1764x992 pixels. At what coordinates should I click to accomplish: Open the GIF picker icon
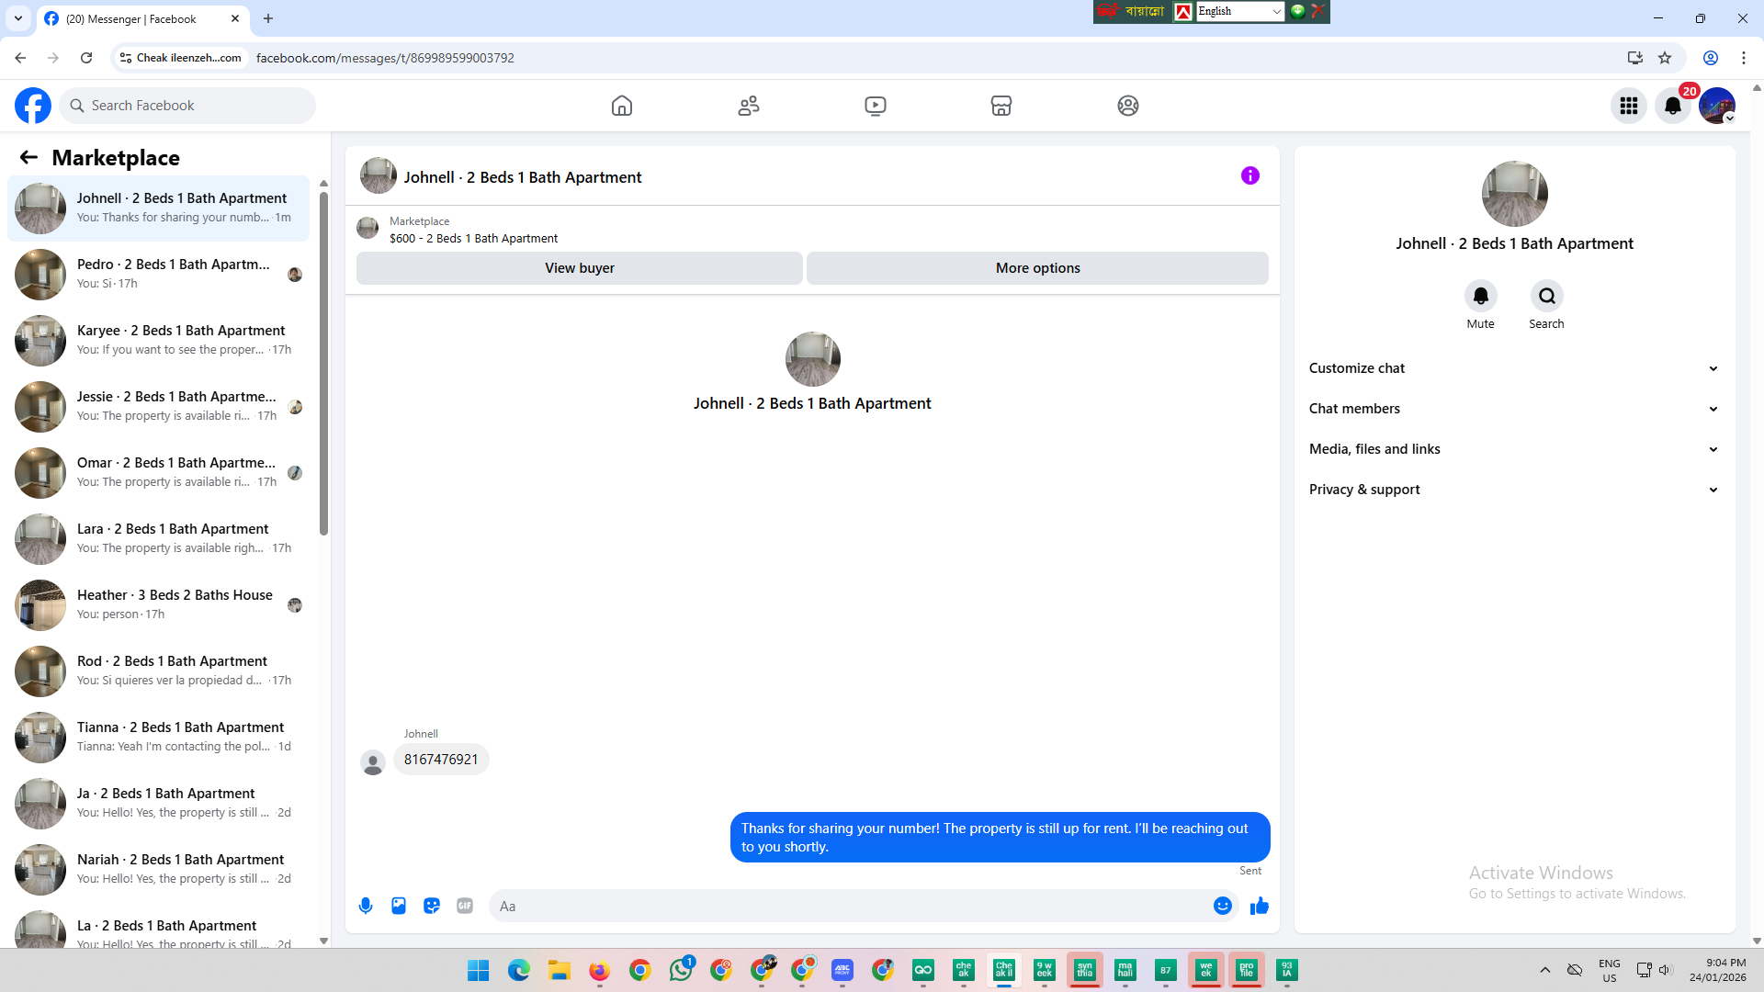[x=465, y=906]
